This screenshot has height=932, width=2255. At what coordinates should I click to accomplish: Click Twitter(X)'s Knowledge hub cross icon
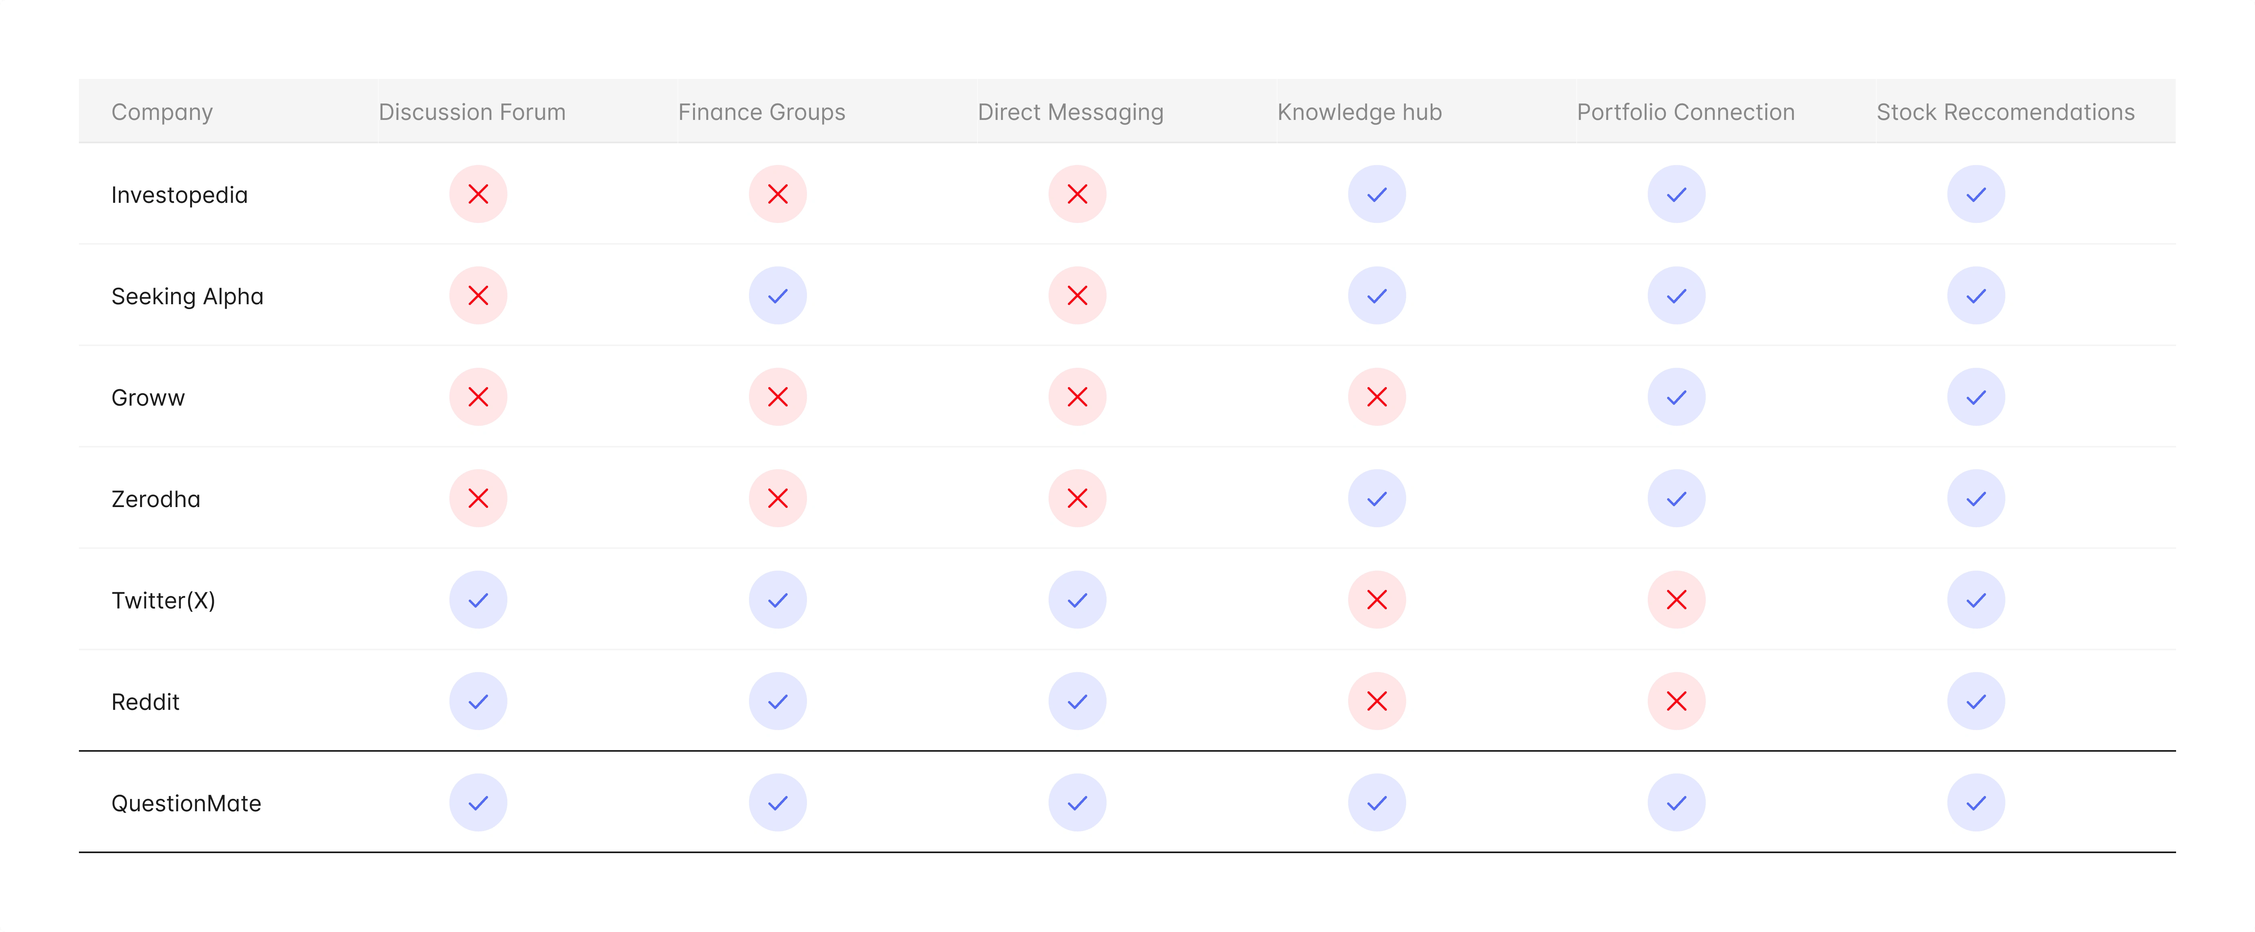coord(1377,600)
